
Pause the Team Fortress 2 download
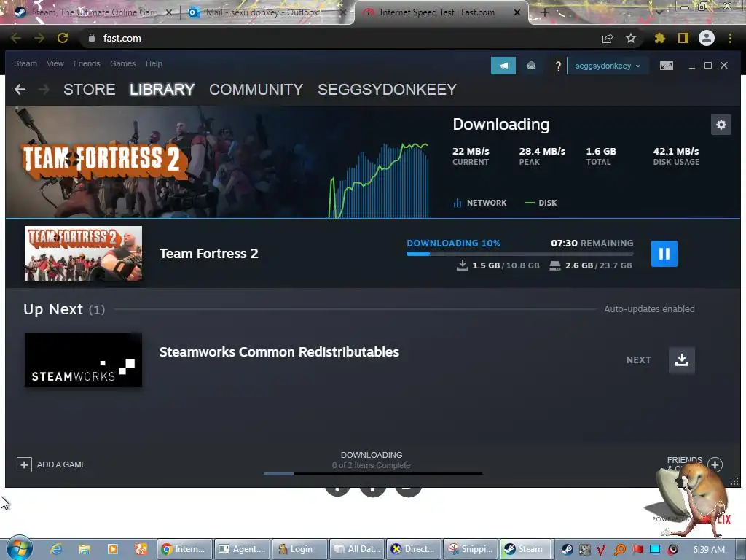(664, 254)
